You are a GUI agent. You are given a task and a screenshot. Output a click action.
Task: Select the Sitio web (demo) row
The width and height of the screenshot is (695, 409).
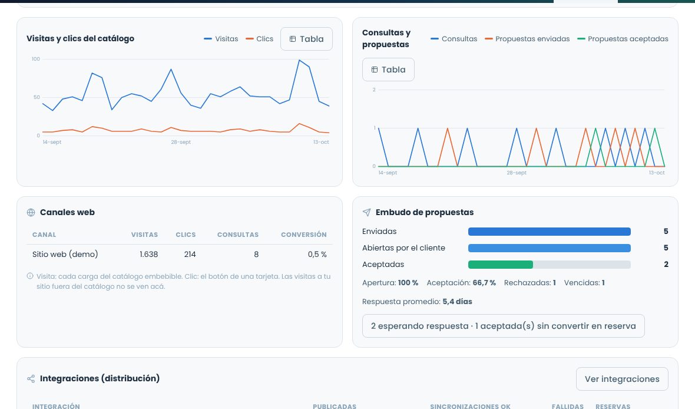pyautogui.click(x=180, y=254)
